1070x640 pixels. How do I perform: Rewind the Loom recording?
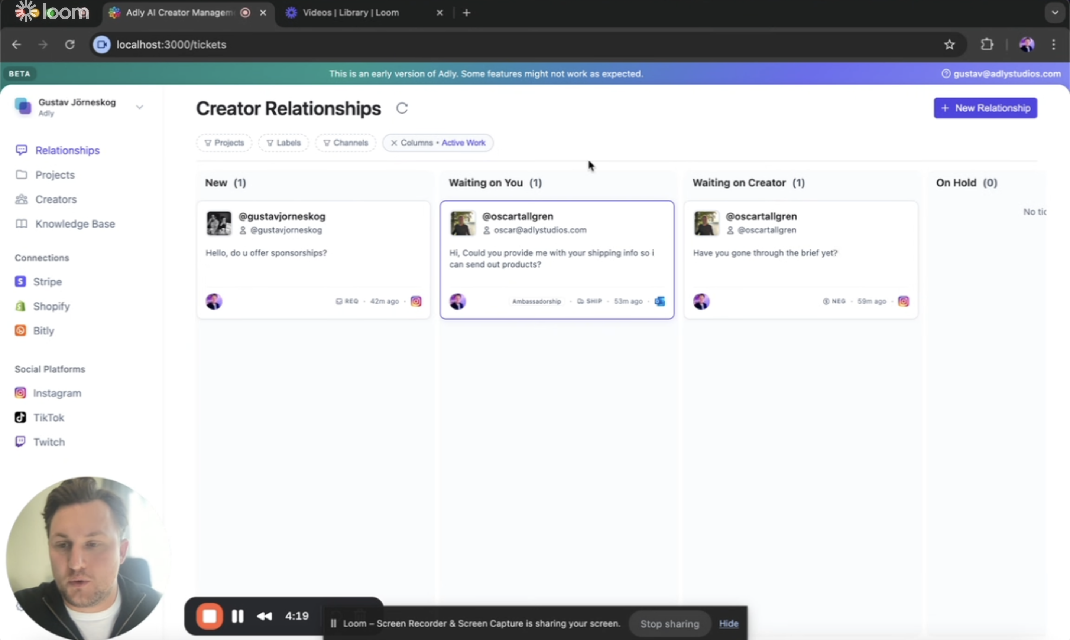coord(264,616)
